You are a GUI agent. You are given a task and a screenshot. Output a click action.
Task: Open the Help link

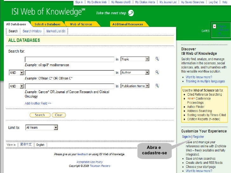point(225,2)
